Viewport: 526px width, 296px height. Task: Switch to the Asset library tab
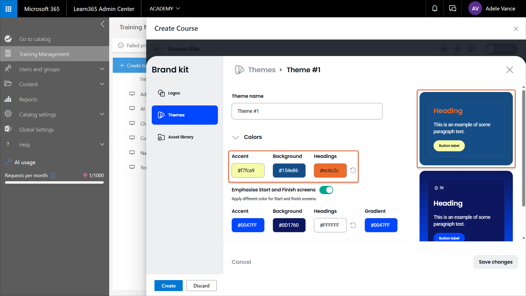181,137
